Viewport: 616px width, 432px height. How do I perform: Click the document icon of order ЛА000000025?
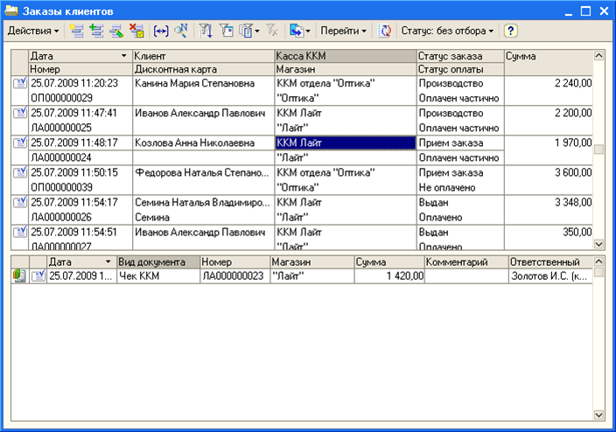coord(19,113)
